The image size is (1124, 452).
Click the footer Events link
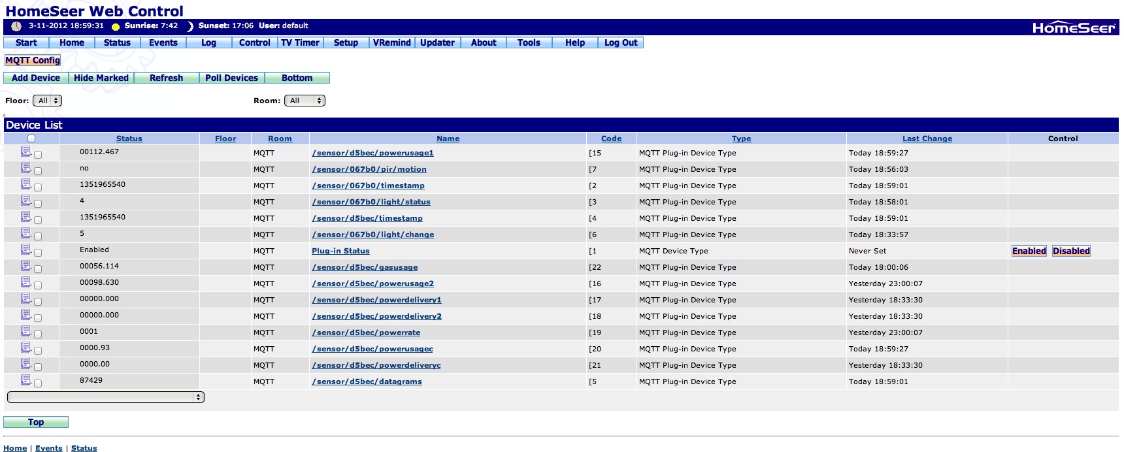(x=49, y=448)
